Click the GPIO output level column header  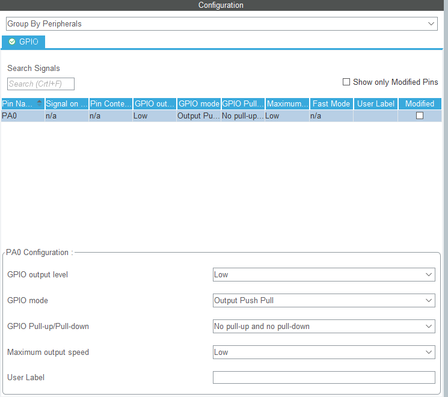pyautogui.click(x=154, y=103)
